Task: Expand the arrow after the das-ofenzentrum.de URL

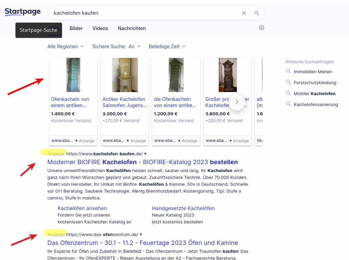Action: click(141, 234)
